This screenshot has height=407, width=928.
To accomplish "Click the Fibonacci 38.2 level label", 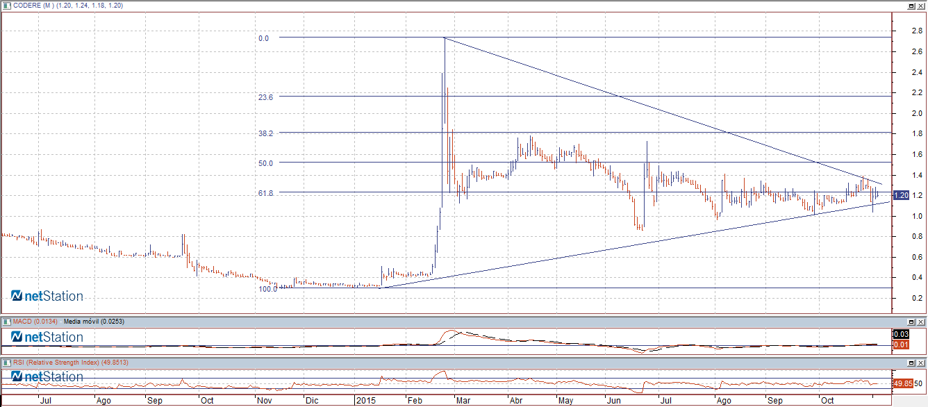I will 265,133.
